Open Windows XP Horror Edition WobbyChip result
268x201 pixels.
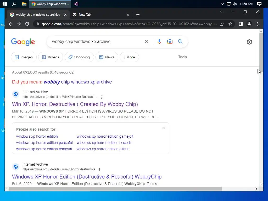pos(87,177)
